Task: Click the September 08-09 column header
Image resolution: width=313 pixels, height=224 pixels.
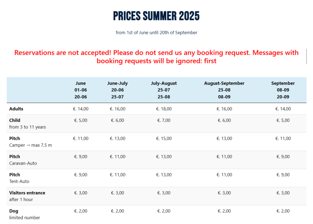Action: pos(283,90)
